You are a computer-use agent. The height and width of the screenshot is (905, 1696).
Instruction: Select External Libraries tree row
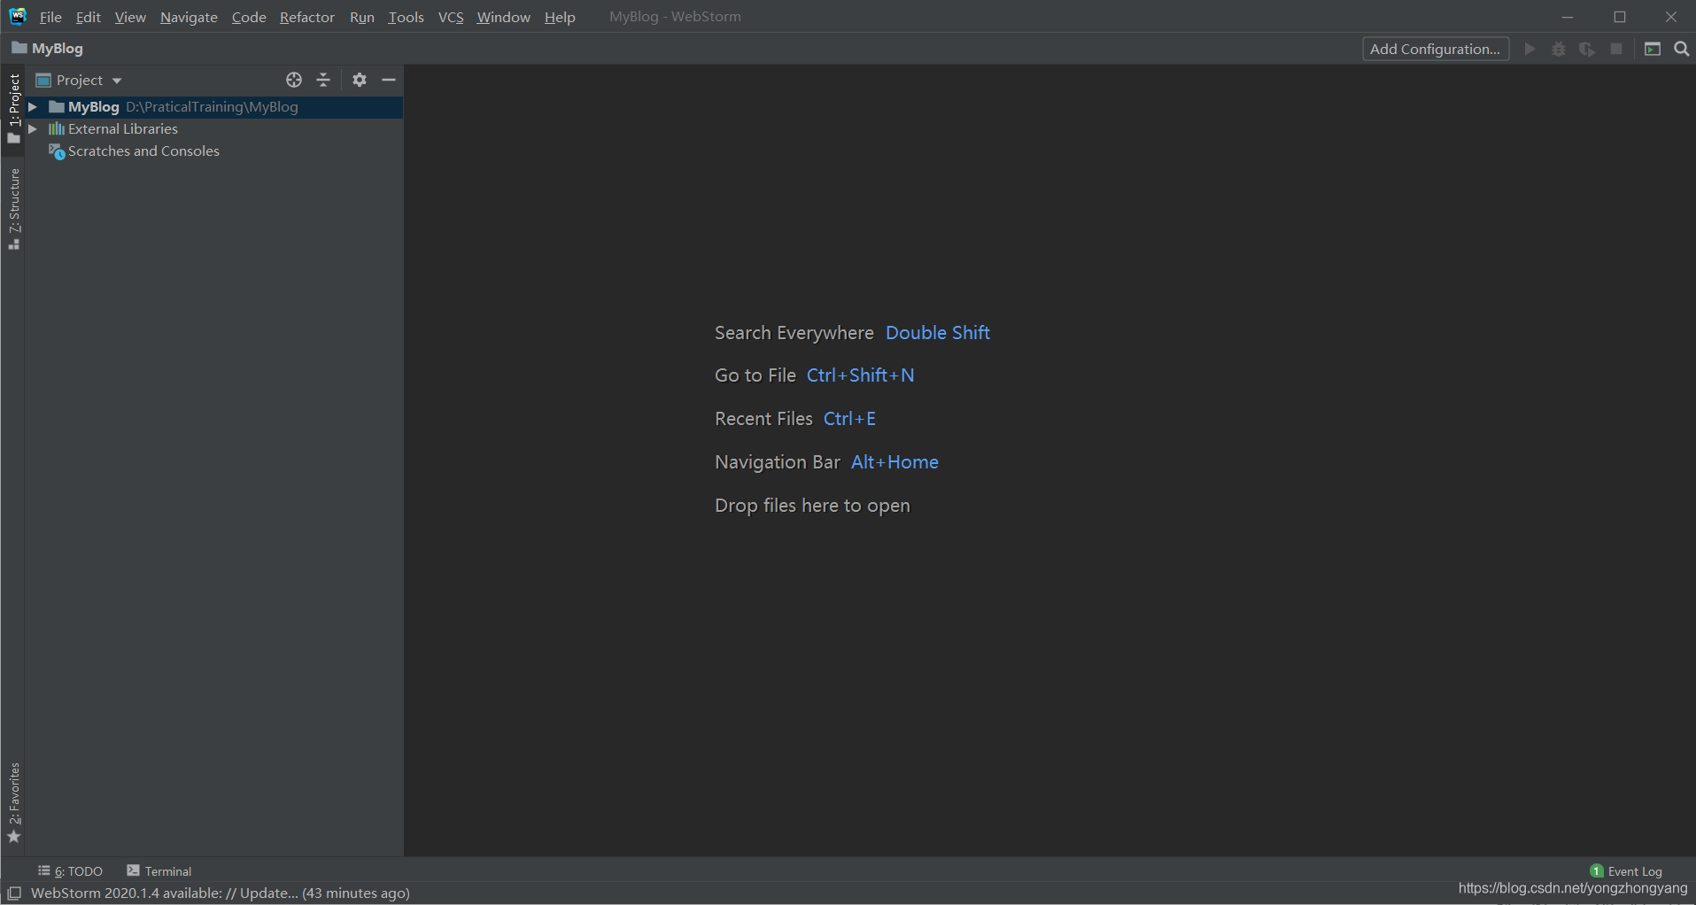[213, 128]
